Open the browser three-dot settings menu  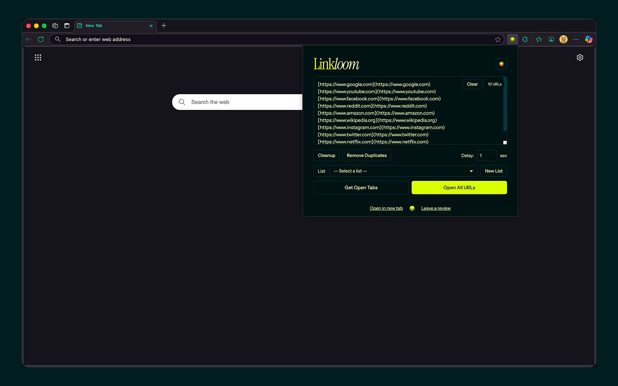pos(576,40)
